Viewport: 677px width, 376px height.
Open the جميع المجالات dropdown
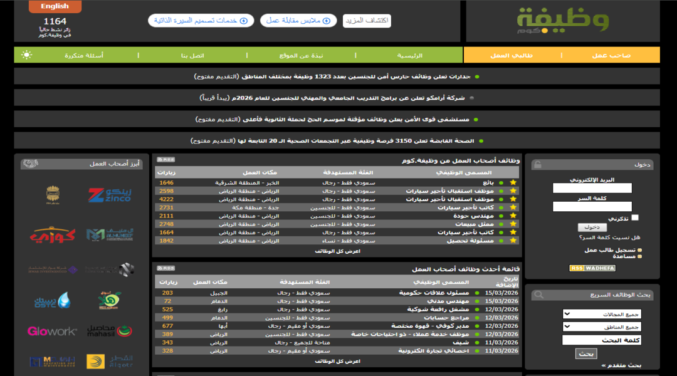click(602, 313)
